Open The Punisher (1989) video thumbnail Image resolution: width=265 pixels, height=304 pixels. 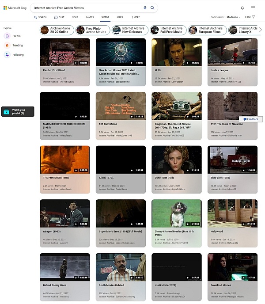65,160
